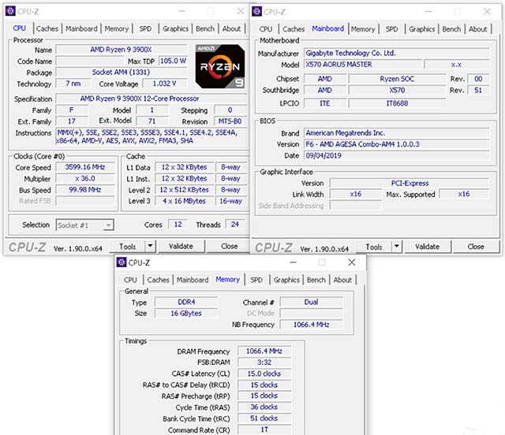505x435 pixels.
Task: Click the Close button in the Mainboard window footer
Action: (x=476, y=247)
